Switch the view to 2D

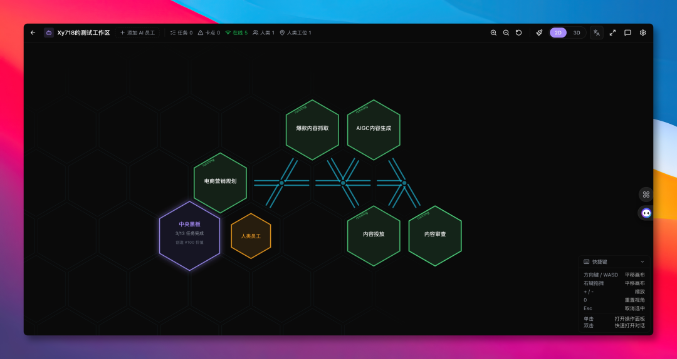click(559, 33)
